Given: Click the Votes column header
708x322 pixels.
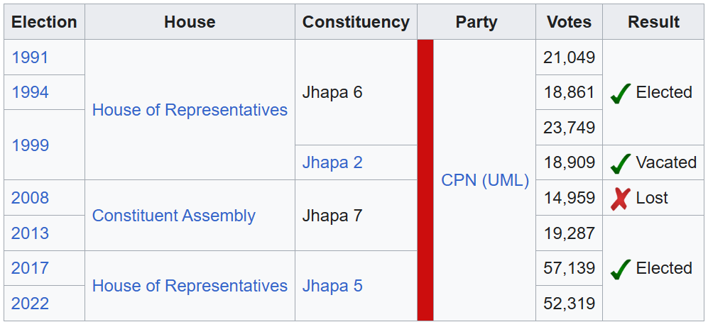Looking at the screenshot, I should click(x=569, y=22).
